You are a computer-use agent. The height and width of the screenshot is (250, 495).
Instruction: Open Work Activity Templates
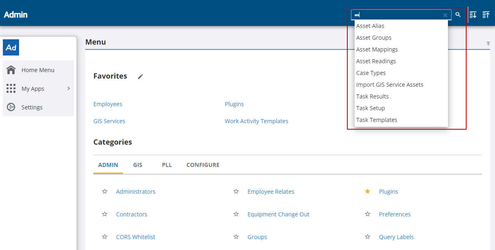[256, 121]
